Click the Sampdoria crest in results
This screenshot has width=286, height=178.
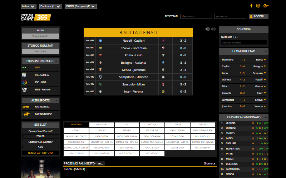pyautogui.click(x=100, y=77)
